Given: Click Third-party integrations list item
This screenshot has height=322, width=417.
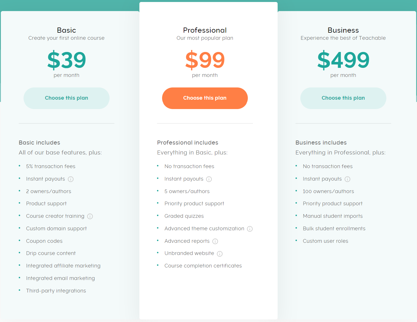Looking at the screenshot, I should (56, 291).
